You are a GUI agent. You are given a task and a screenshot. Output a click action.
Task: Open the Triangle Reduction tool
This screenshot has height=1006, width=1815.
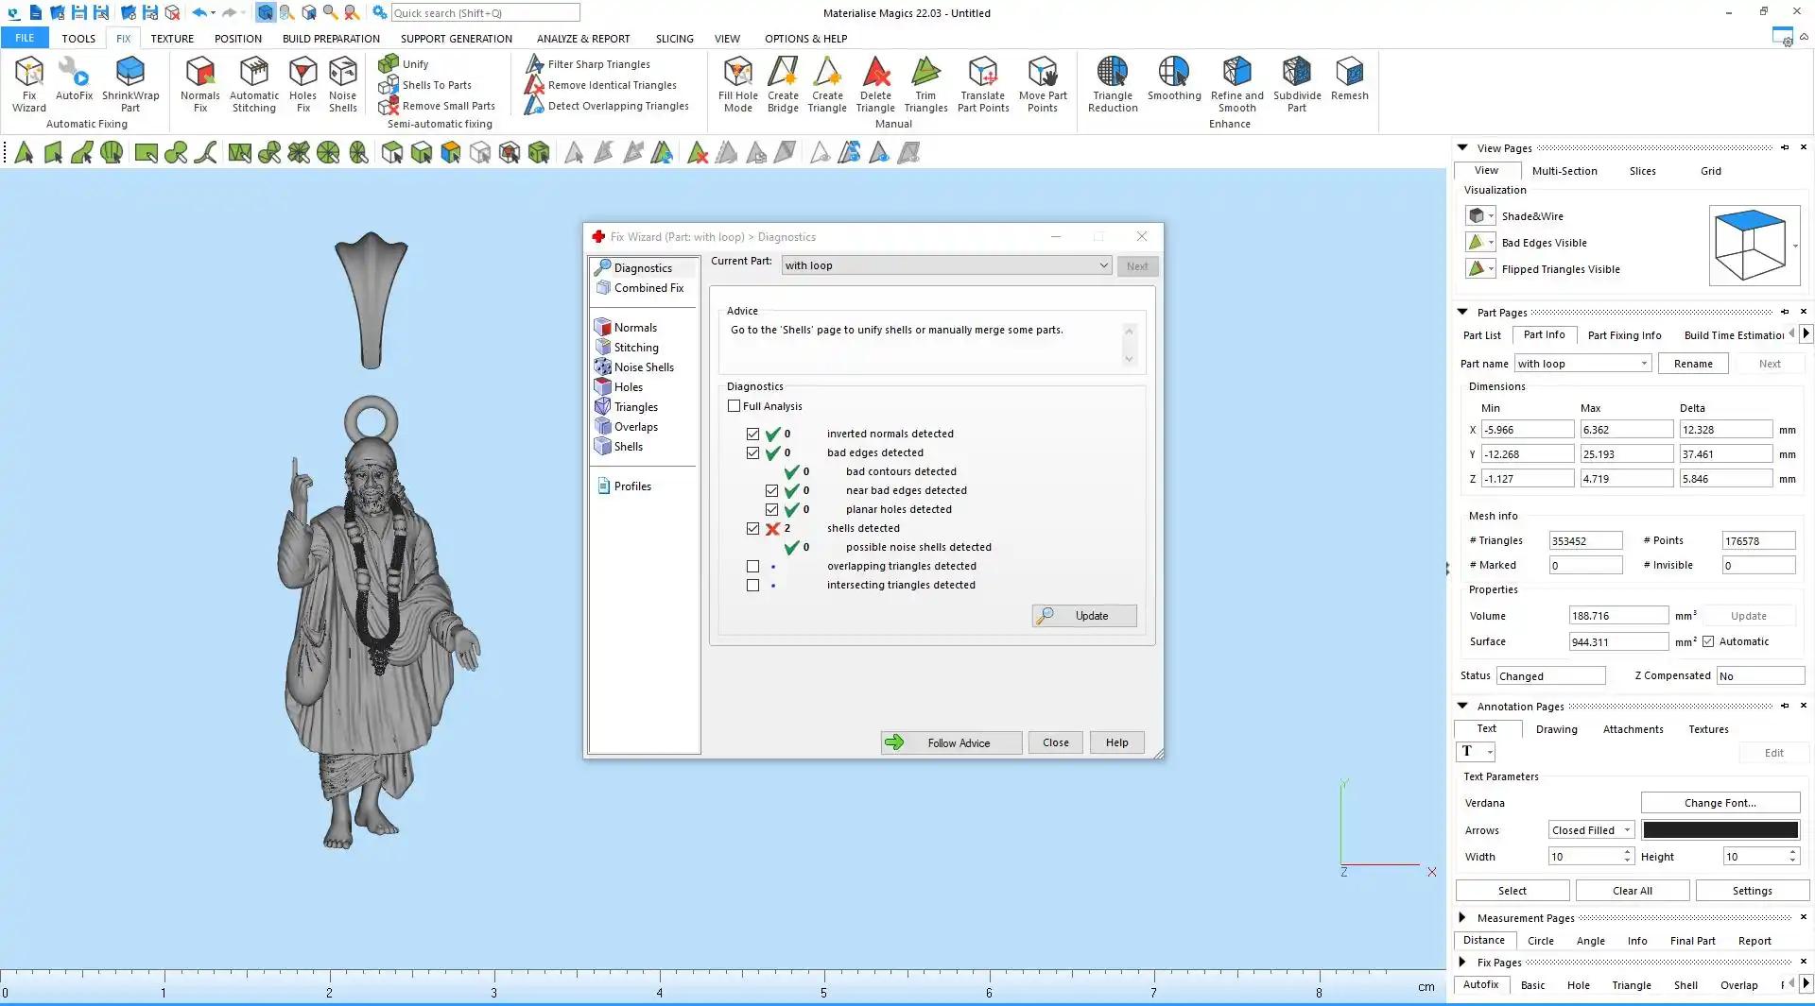click(x=1113, y=83)
